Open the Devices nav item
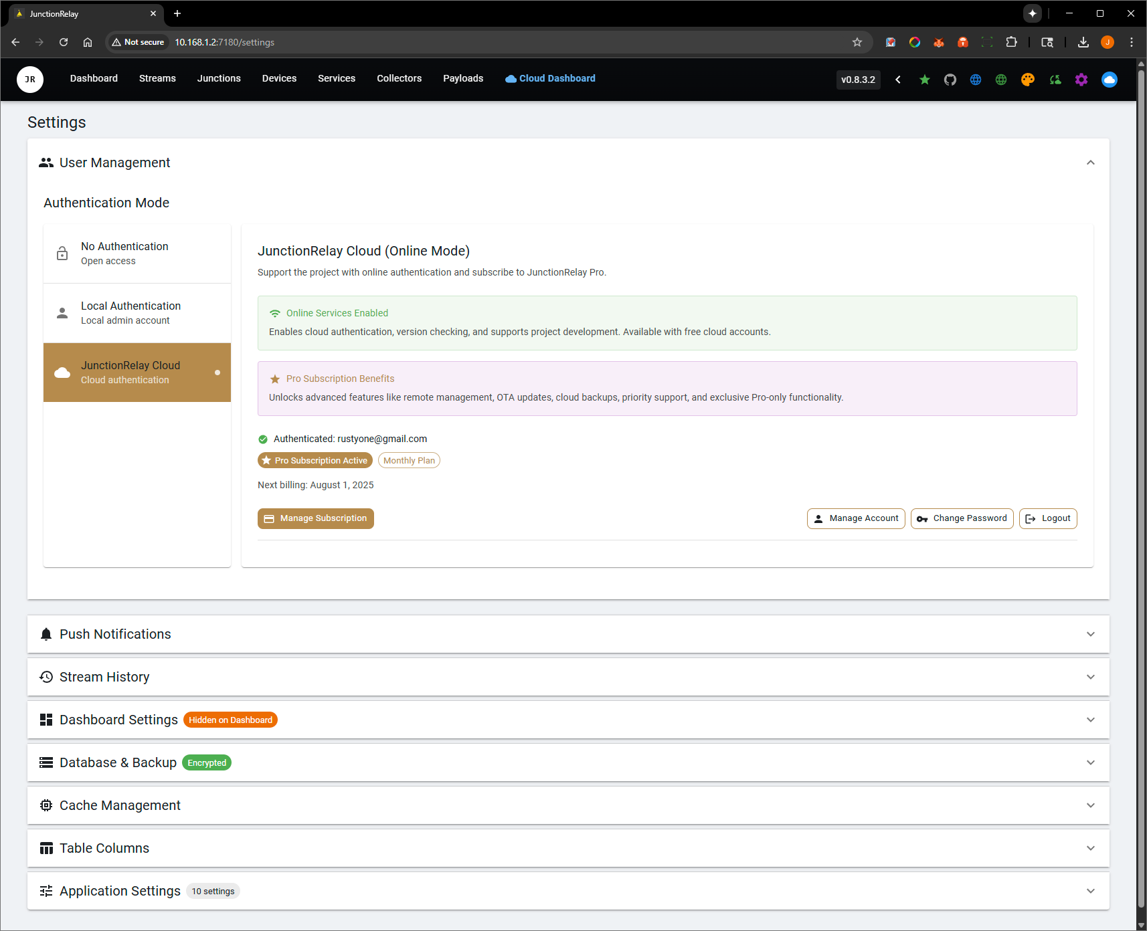This screenshot has width=1147, height=931. [279, 78]
